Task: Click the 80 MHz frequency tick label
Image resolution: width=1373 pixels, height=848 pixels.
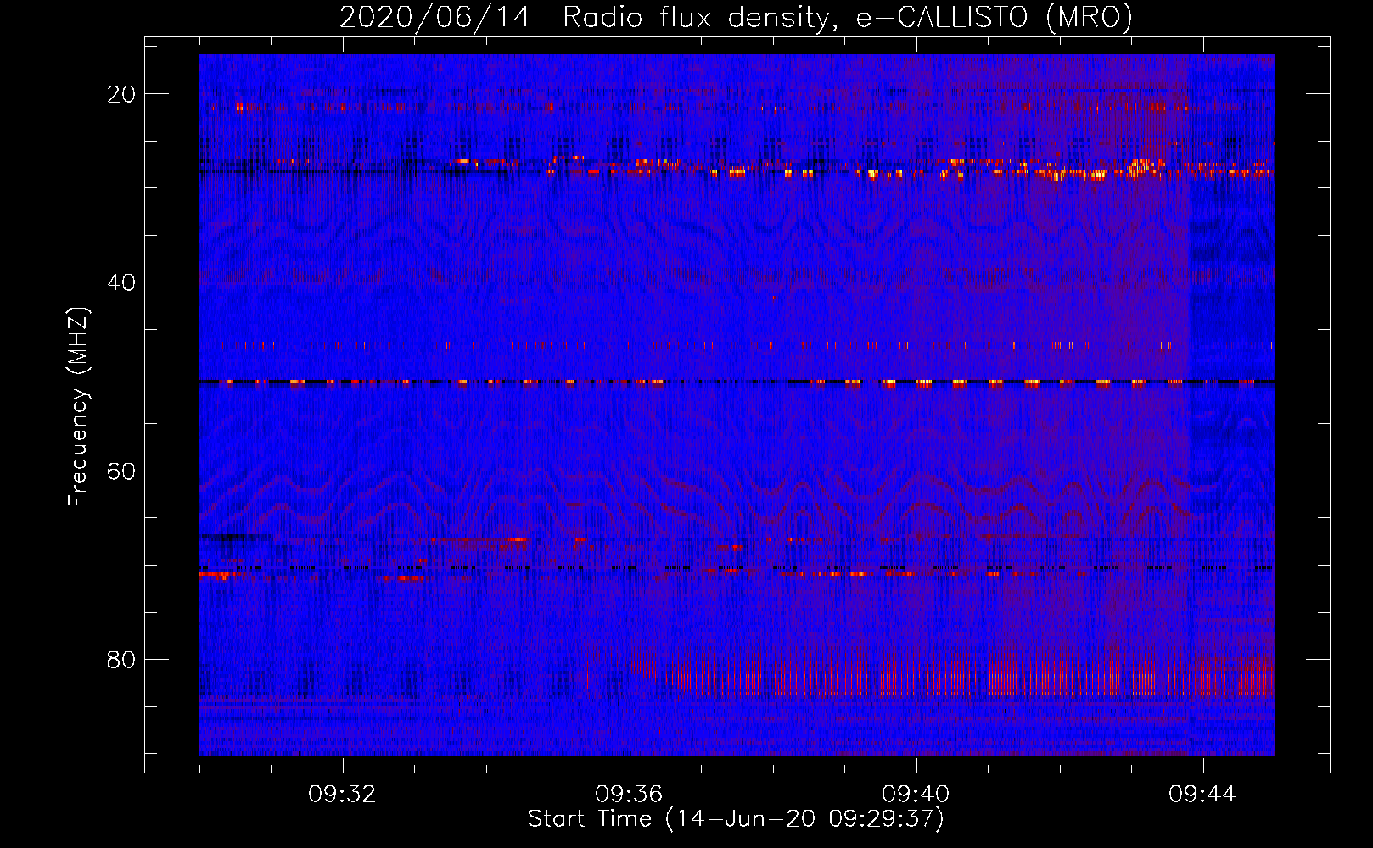Action: 121,659
